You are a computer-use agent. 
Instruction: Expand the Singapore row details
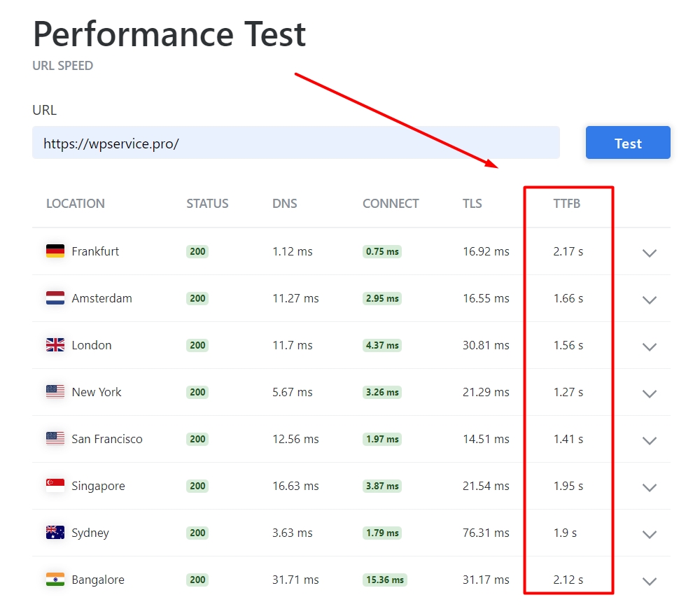(x=649, y=487)
